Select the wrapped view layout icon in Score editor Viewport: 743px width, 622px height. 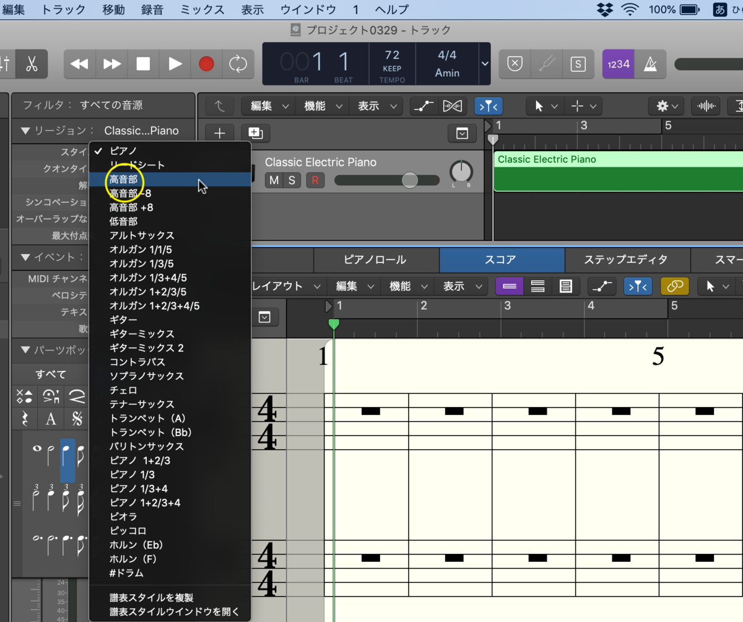click(x=537, y=286)
